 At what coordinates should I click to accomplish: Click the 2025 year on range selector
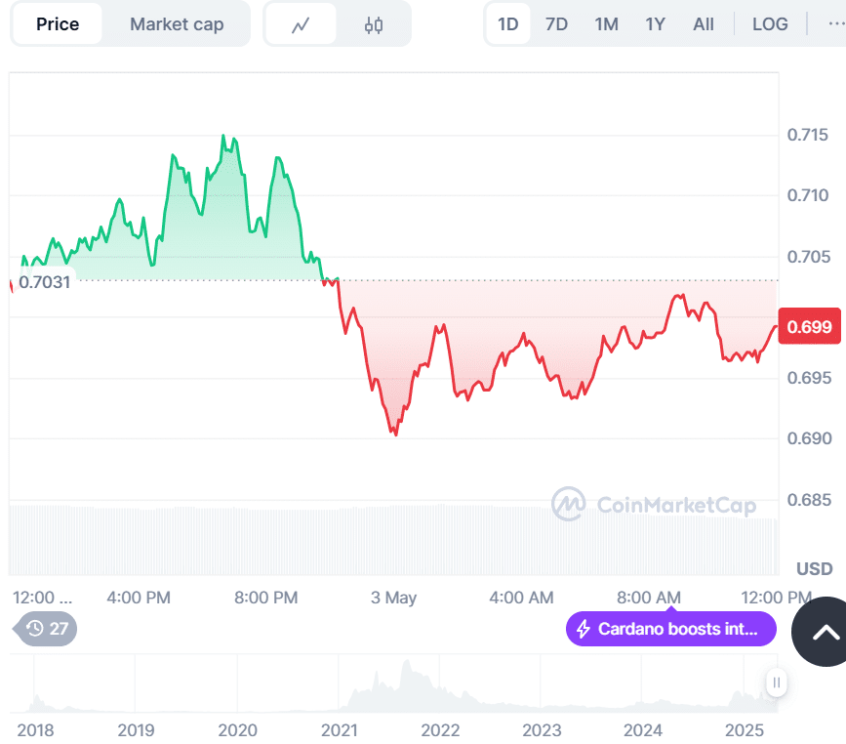pyautogui.click(x=744, y=730)
